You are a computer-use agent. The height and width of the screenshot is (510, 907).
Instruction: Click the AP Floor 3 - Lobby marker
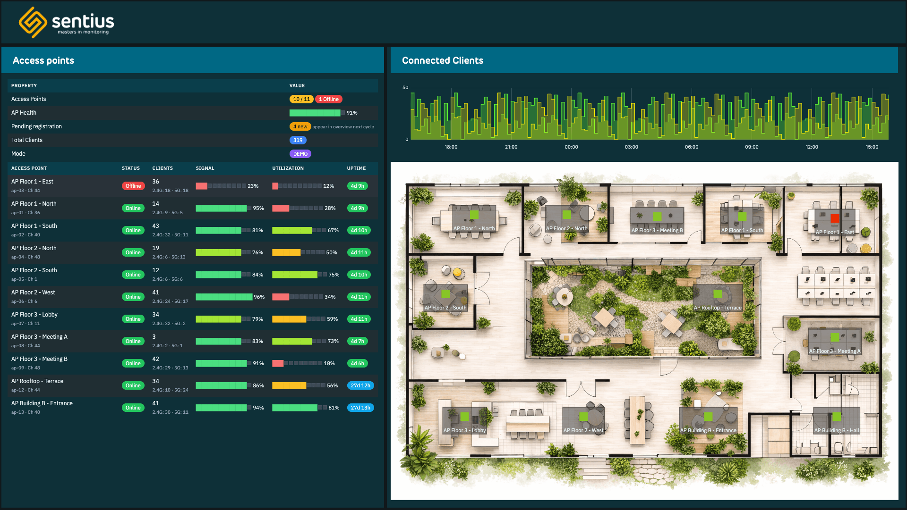pyautogui.click(x=464, y=416)
